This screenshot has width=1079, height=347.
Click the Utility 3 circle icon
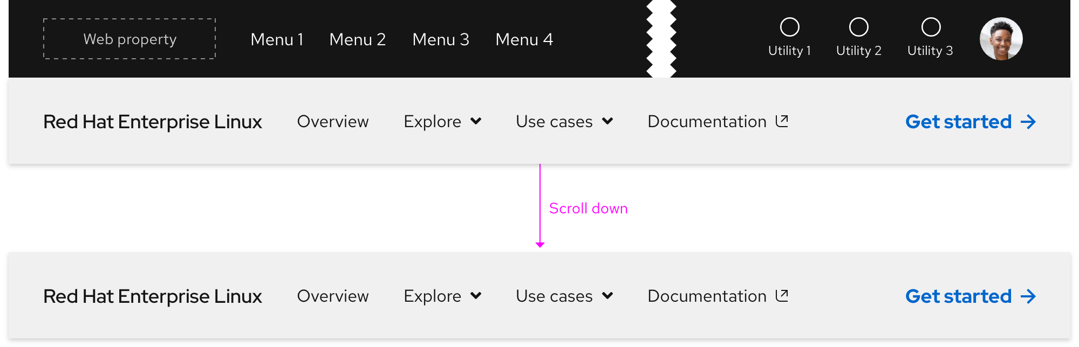(x=930, y=26)
